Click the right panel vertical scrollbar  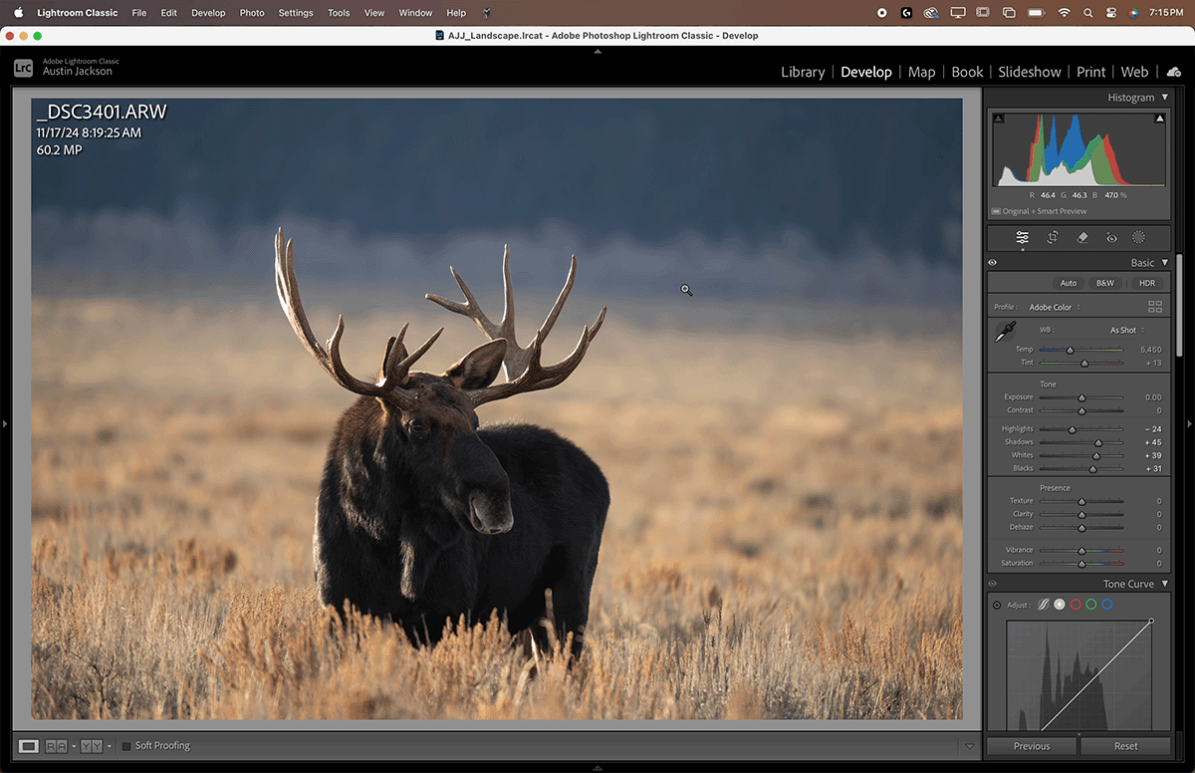pyautogui.click(x=1181, y=304)
